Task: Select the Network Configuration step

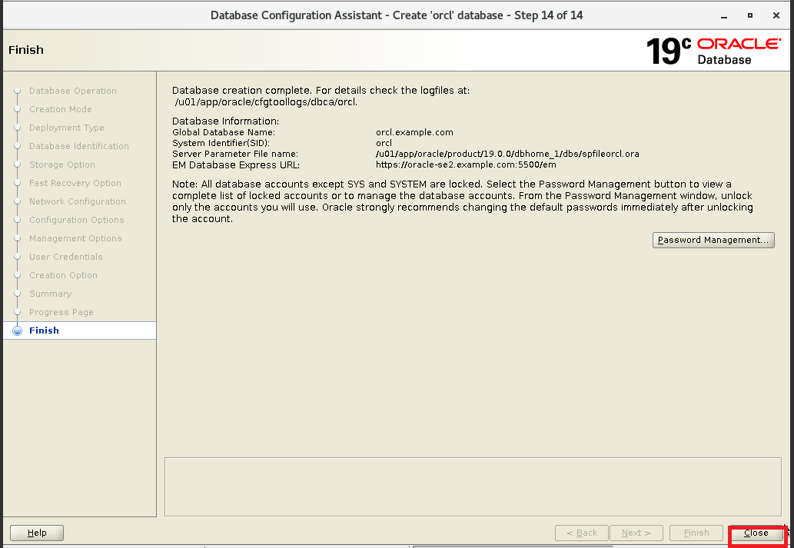Action: click(x=78, y=201)
